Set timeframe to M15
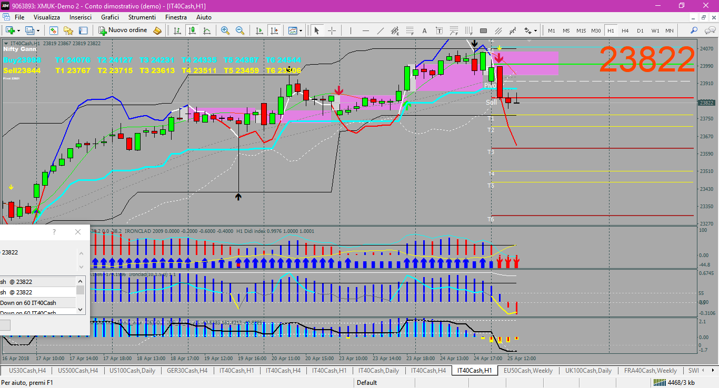Image resolution: width=719 pixels, height=388 pixels. [x=581, y=30]
